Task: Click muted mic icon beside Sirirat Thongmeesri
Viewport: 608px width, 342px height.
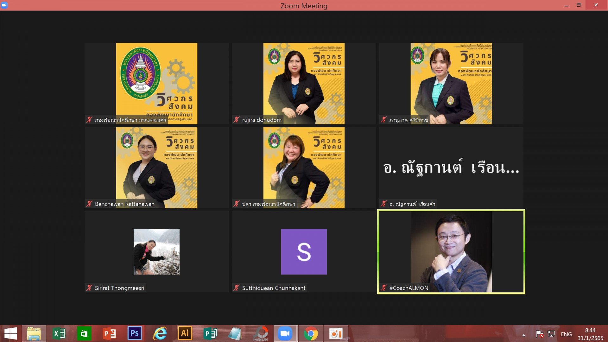Action: click(x=89, y=288)
